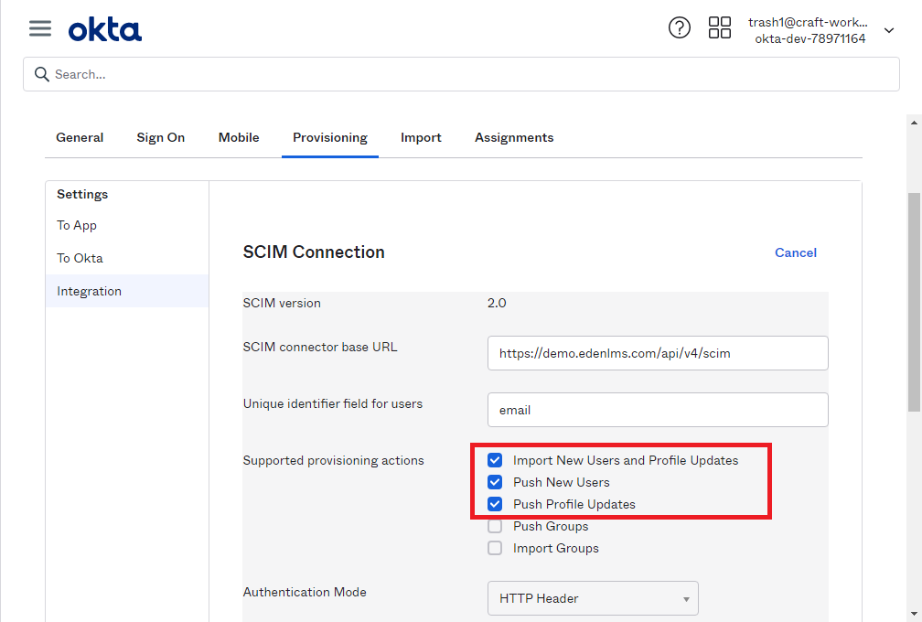The image size is (922, 622).
Task: Switch to the General tab
Action: click(80, 137)
